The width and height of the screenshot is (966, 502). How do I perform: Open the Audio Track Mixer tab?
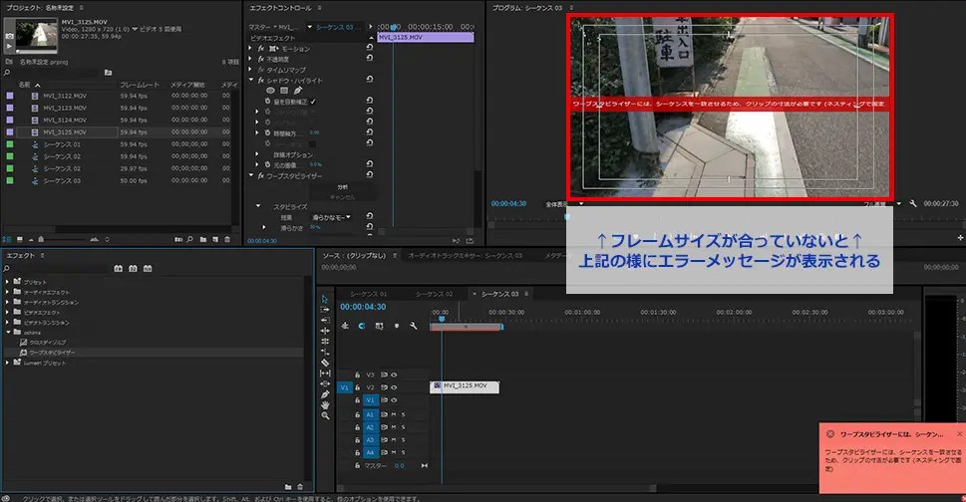pos(465,255)
